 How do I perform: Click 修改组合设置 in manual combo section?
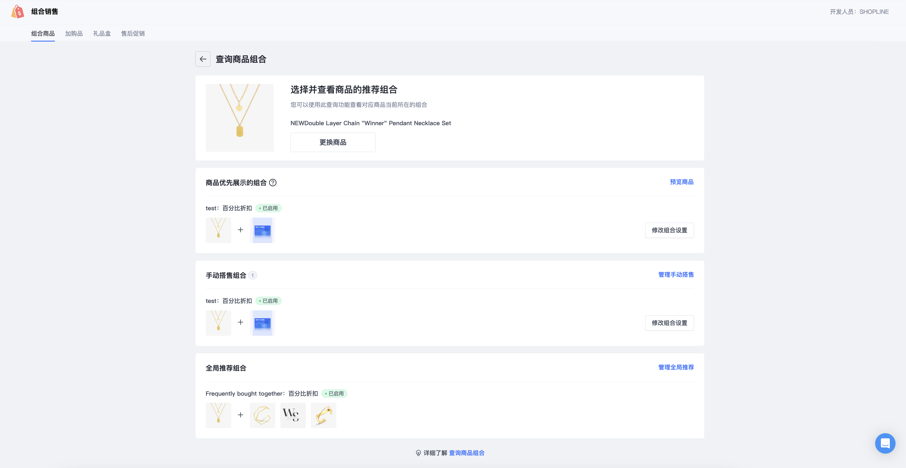[669, 323]
